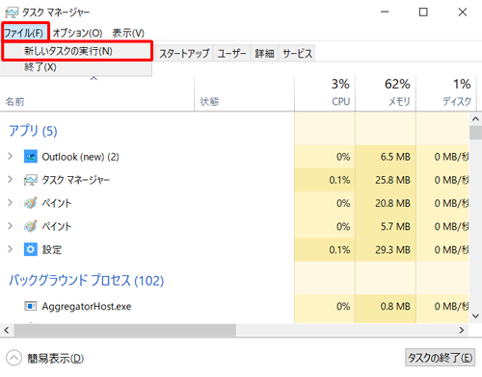Open the ファイル(F) menu
This screenshot has width=482, height=377.
(24, 33)
